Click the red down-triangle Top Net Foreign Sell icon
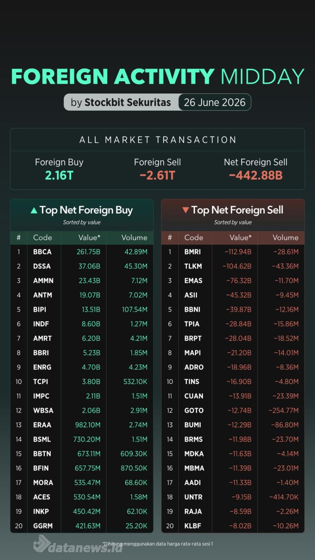Screen dimensions: 315x560 point(186,210)
